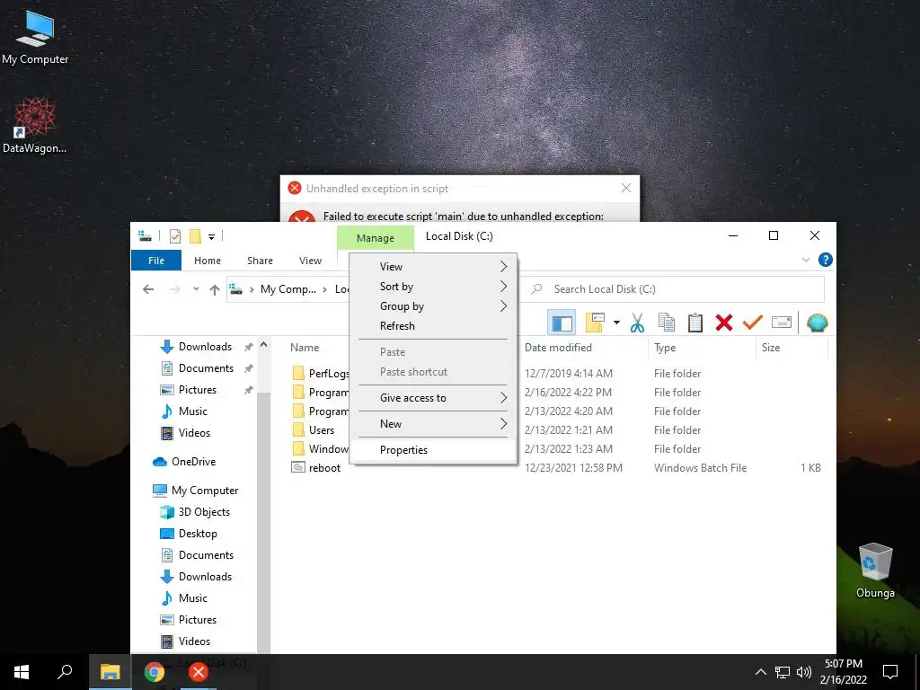920x690 pixels.
Task: Click the orange checkmark Properties icon
Action: 752,323
